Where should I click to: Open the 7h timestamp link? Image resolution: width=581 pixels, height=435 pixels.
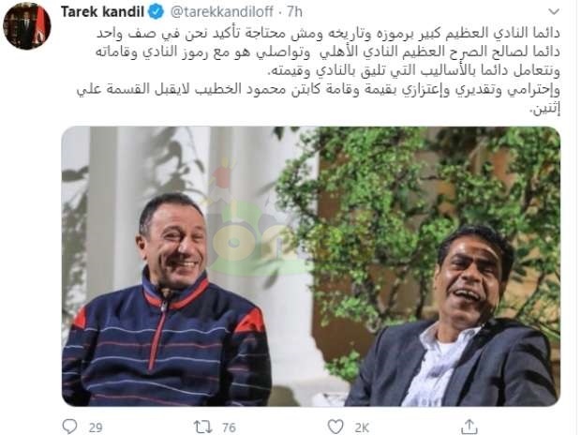pos(294,12)
